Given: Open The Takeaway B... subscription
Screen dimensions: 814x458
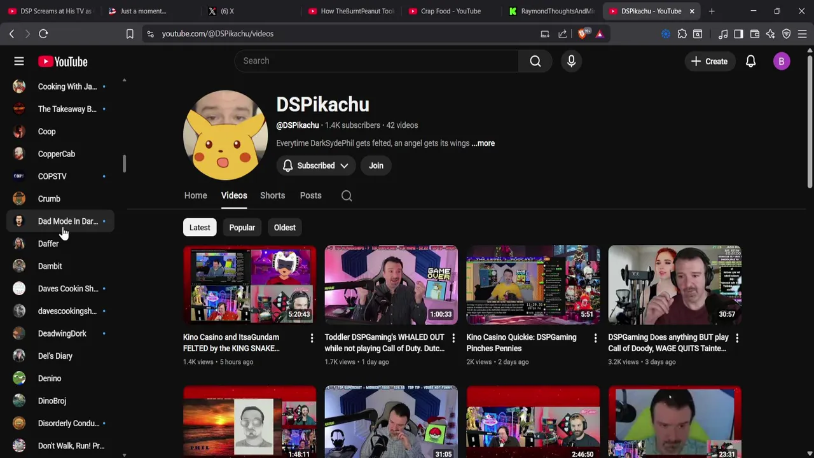Looking at the screenshot, I should coord(60,109).
